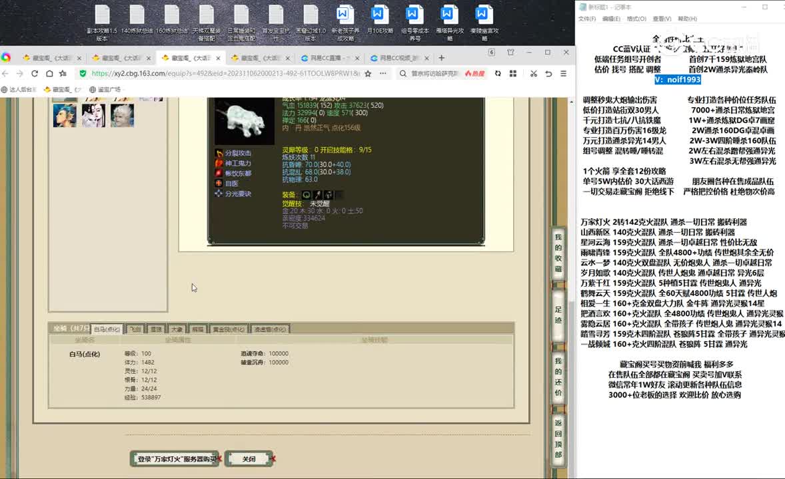Close the 网易CC直播 browser tab
Screen dimensions: 785x479
pyautogui.click(x=357, y=58)
